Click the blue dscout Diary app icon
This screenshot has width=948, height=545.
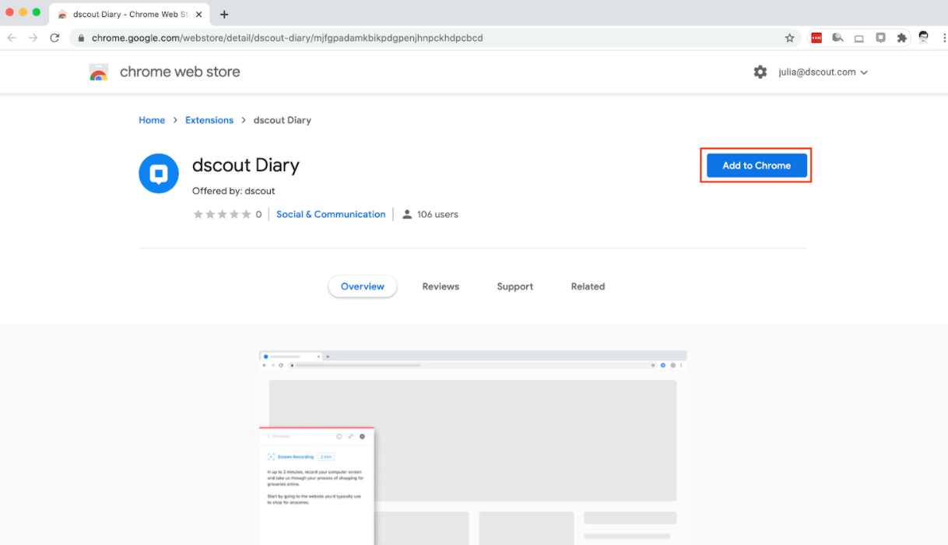tap(159, 173)
